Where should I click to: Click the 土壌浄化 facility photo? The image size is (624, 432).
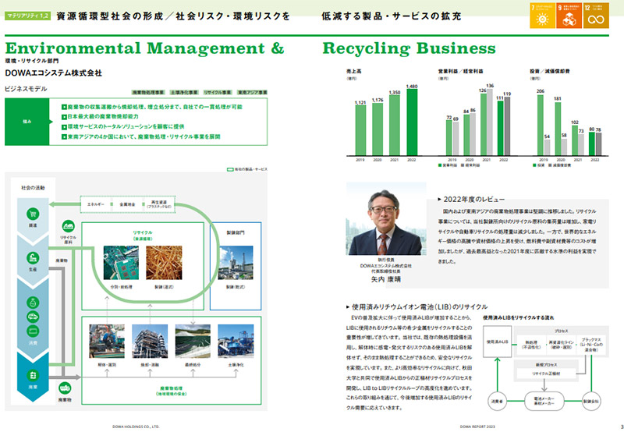click(x=236, y=342)
